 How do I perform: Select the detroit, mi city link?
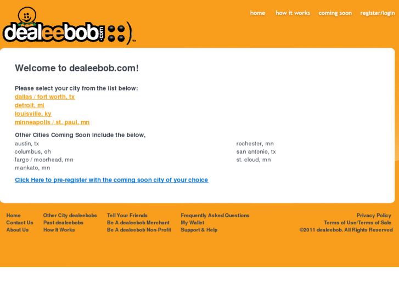(30, 105)
